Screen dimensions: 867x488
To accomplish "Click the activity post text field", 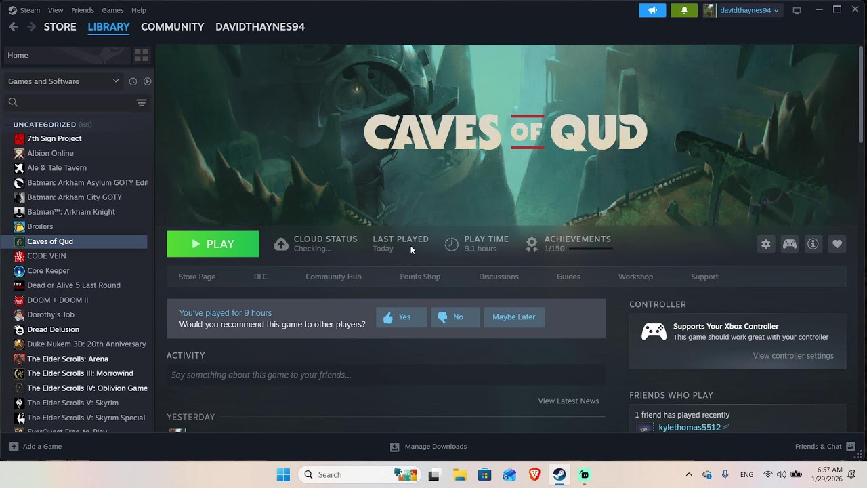I will (385, 375).
